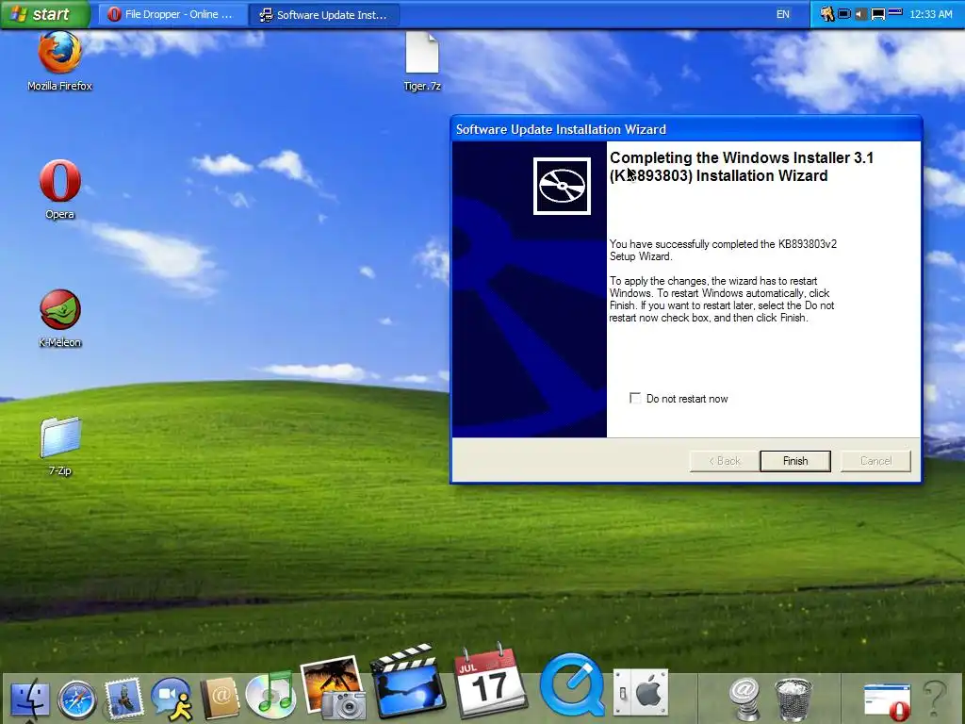965x724 pixels.
Task: Check the 'Do not restart now' box
Action: (x=635, y=399)
